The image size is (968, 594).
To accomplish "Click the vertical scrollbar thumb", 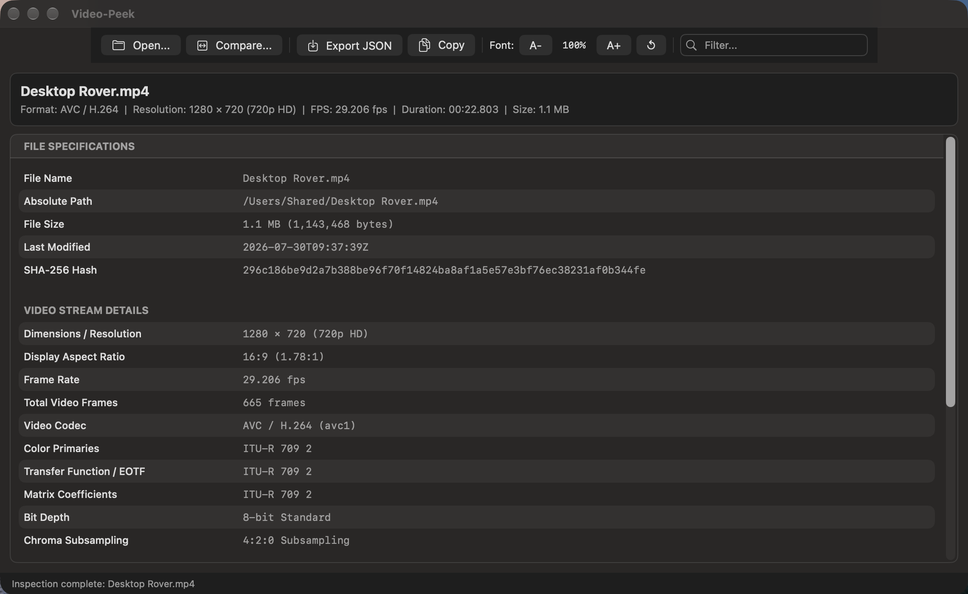I will coord(950,272).
